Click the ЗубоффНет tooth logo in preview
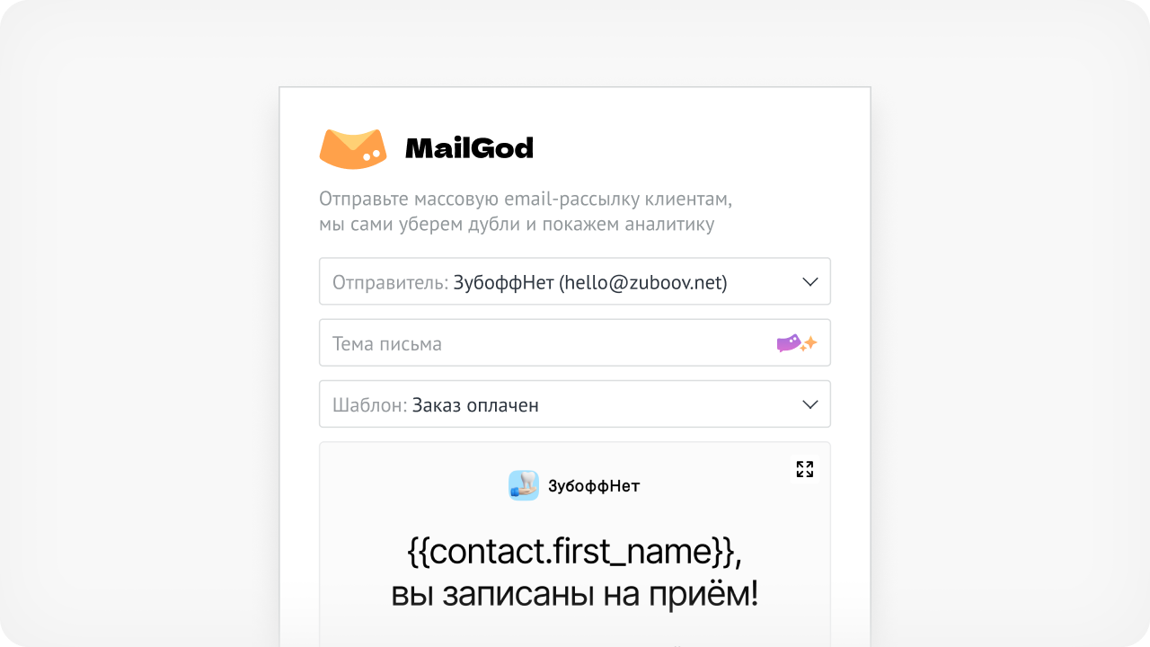This screenshot has height=647, width=1150. (x=524, y=485)
